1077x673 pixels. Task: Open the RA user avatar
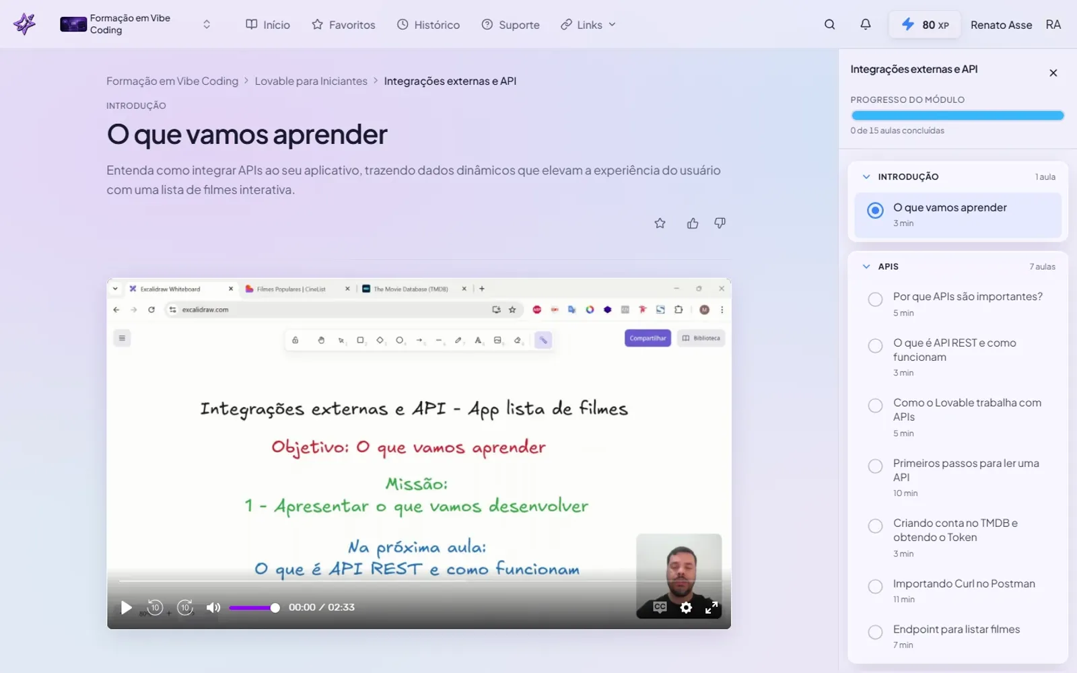pos(1053,25)
